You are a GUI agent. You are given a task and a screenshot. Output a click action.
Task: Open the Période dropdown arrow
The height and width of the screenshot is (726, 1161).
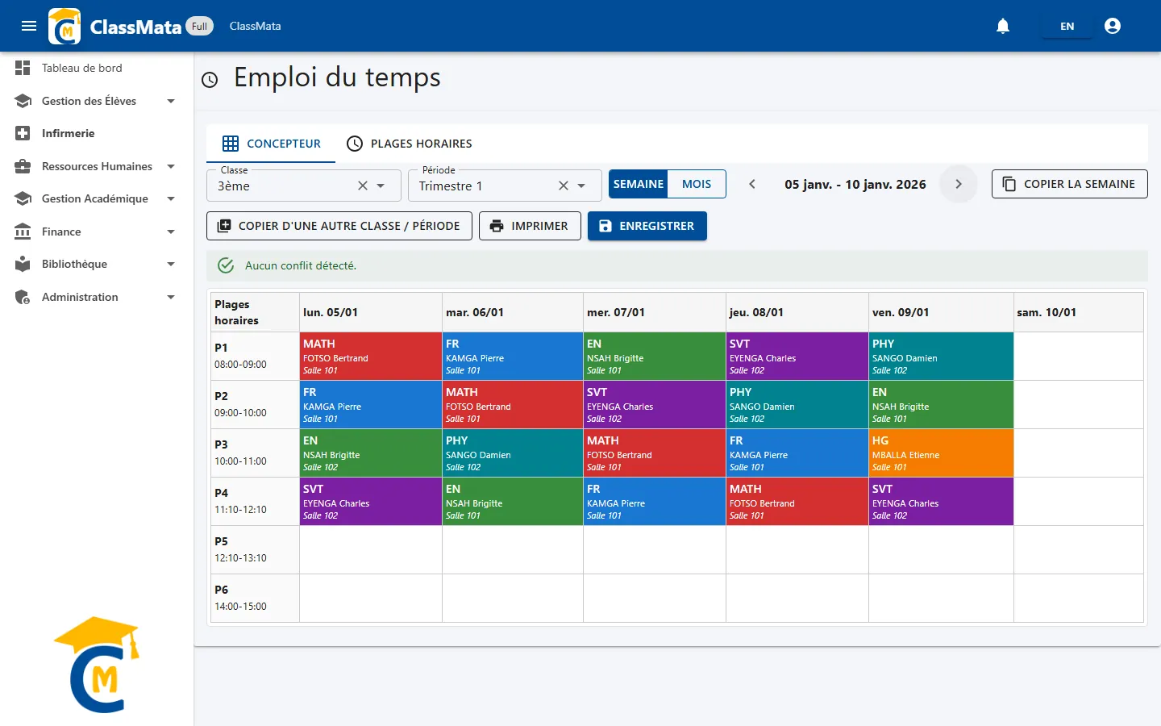tap(581, 186)
